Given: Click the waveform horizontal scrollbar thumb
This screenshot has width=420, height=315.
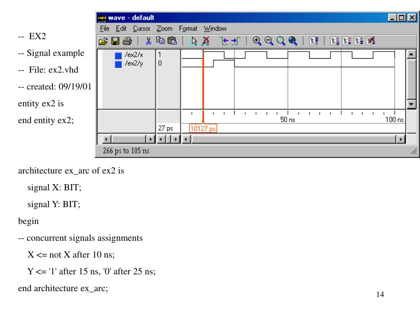Looking at the screenshot, I should pyautogui.click(x=294, y=139).
